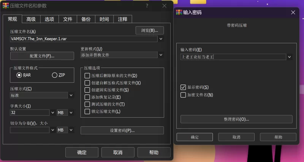Open 配置文件(F)... profiles button

point(42,56)
